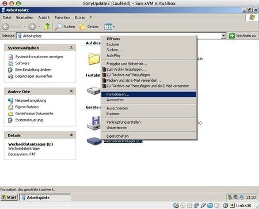
Task: Select AutoPlay in the context menu
Action: pyautogui.click(x=148, y=55)
